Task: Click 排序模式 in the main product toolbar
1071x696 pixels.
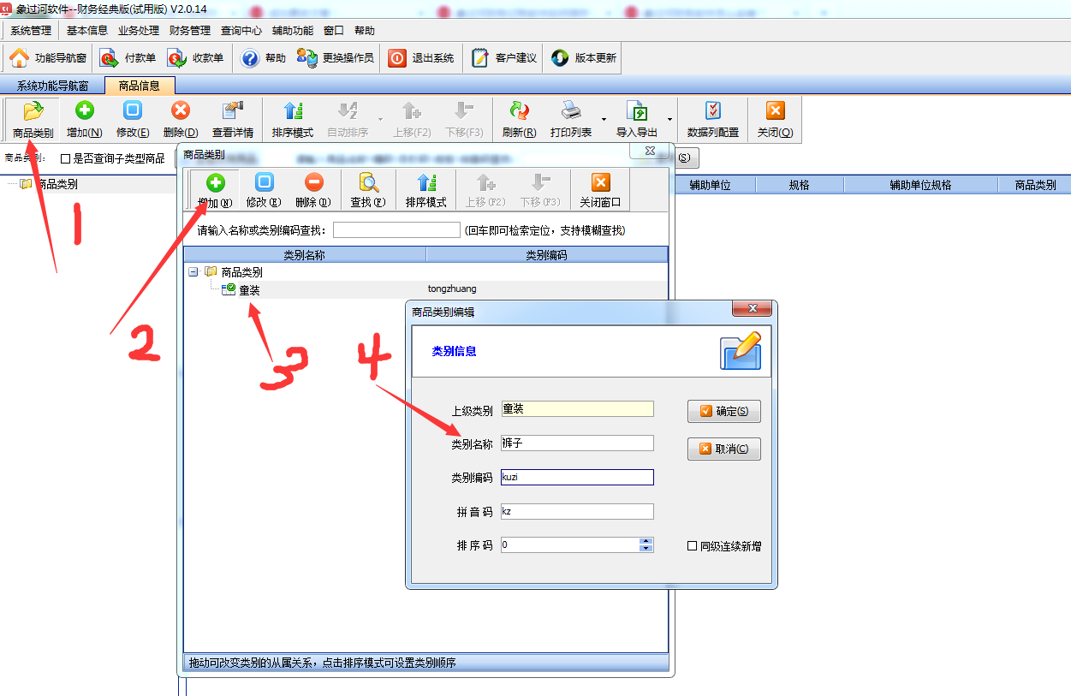Action: 293,120
